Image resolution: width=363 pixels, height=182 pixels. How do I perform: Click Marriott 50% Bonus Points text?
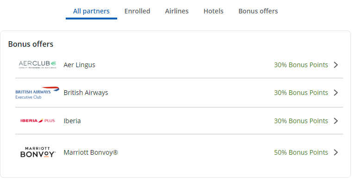tap(301, 152)
